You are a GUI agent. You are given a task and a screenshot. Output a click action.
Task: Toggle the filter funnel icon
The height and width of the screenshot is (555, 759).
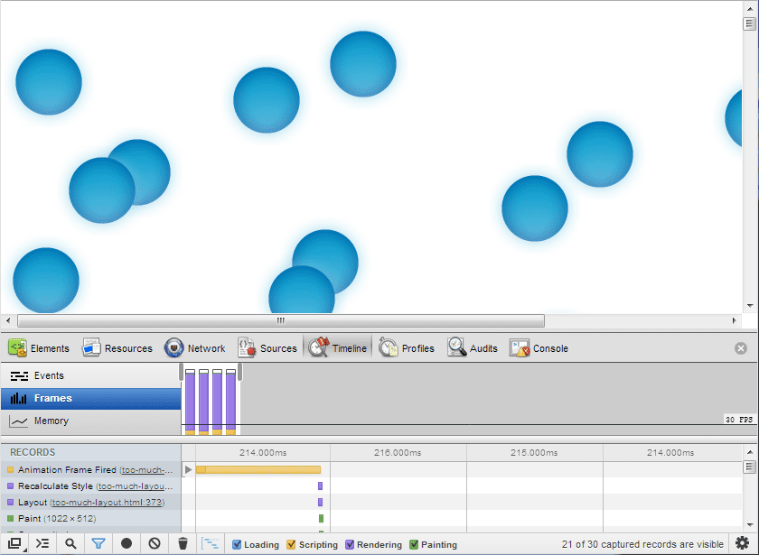tap(98, 543)
